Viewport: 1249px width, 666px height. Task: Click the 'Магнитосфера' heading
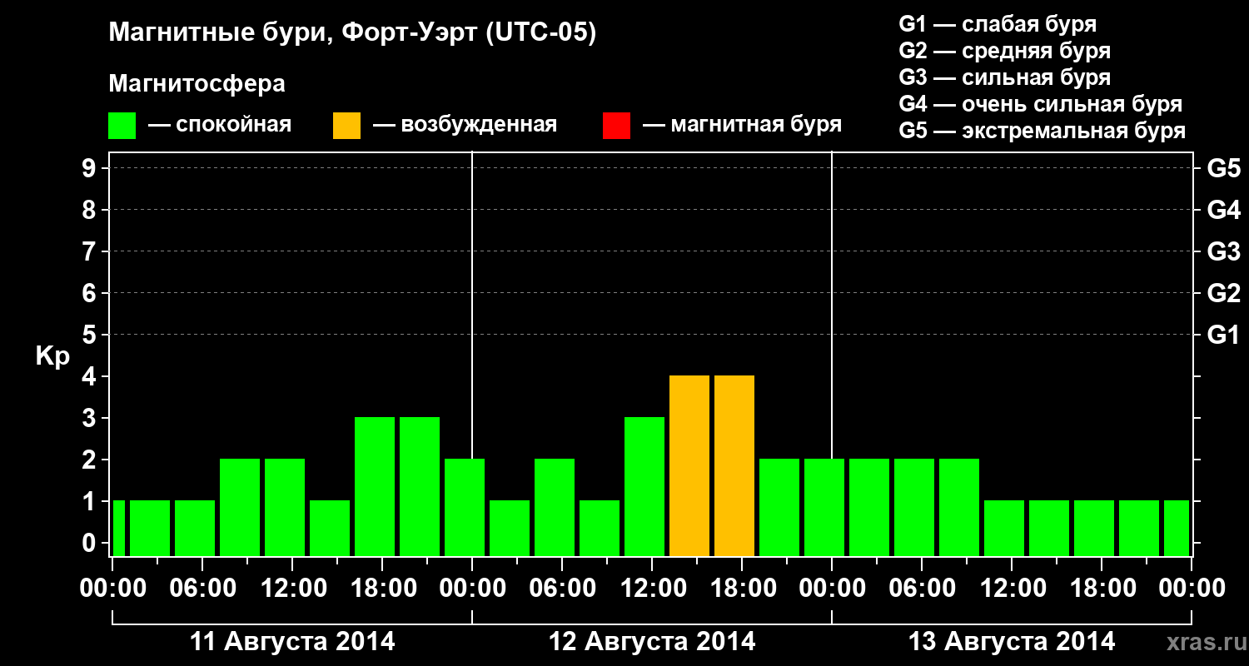tap(197, 84)
